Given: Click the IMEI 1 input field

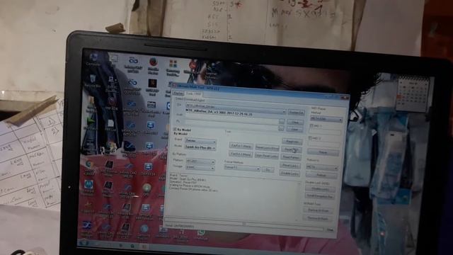Looking at the screenshot, I should point(324,132).
